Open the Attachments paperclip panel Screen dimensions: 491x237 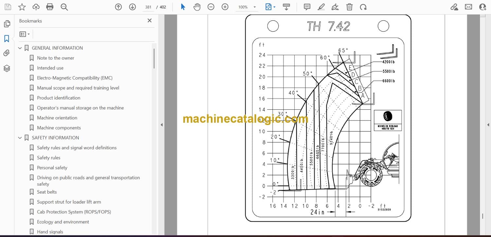(7, 53)
